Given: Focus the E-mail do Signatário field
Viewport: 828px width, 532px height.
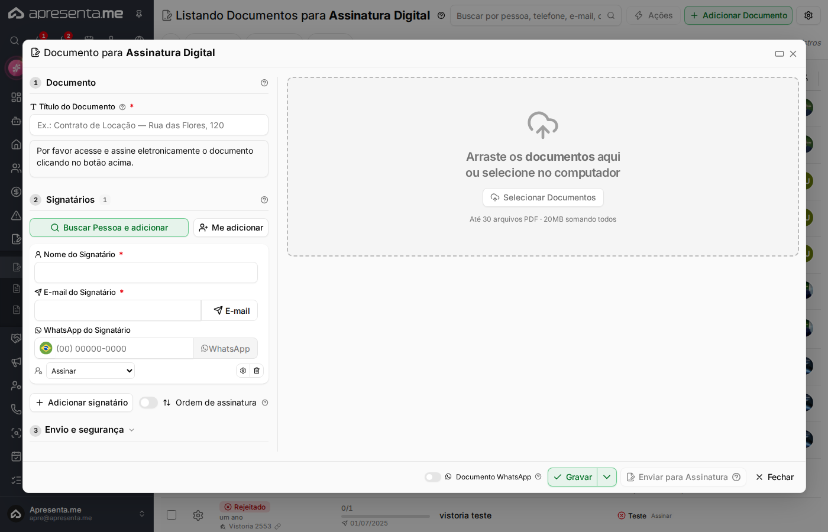Looking at the screenshot, I should point(118,310).
